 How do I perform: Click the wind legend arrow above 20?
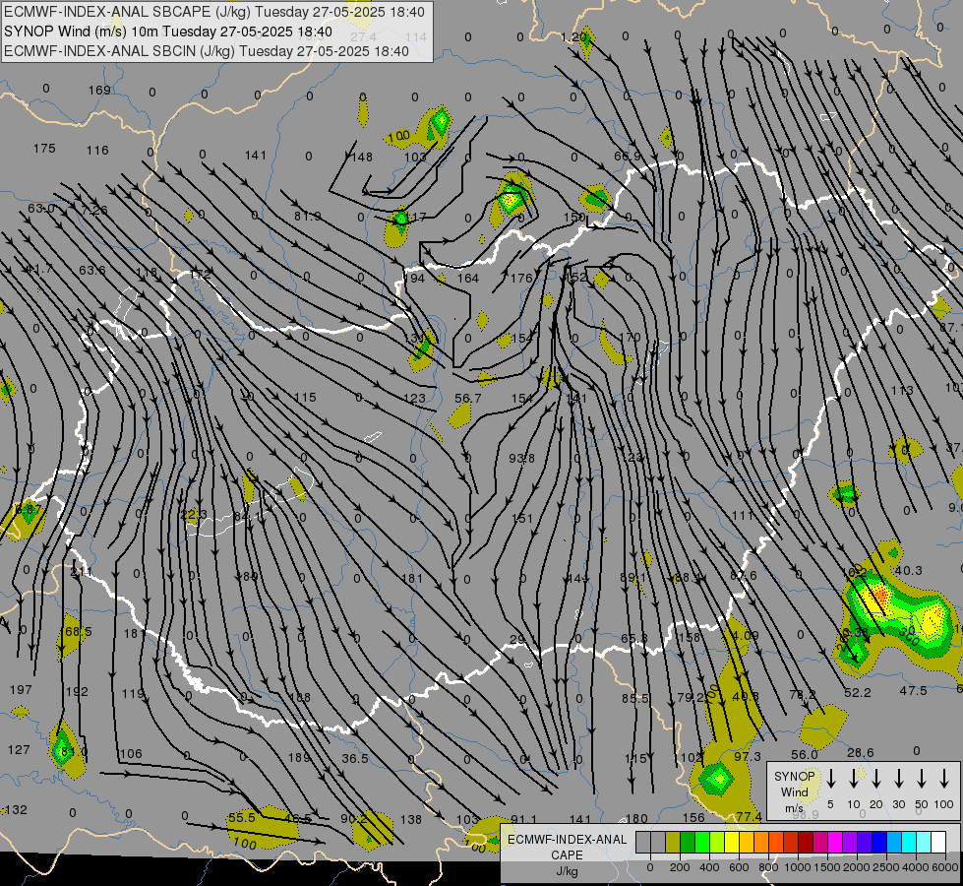pyautogui.click(x=875, y=779)
